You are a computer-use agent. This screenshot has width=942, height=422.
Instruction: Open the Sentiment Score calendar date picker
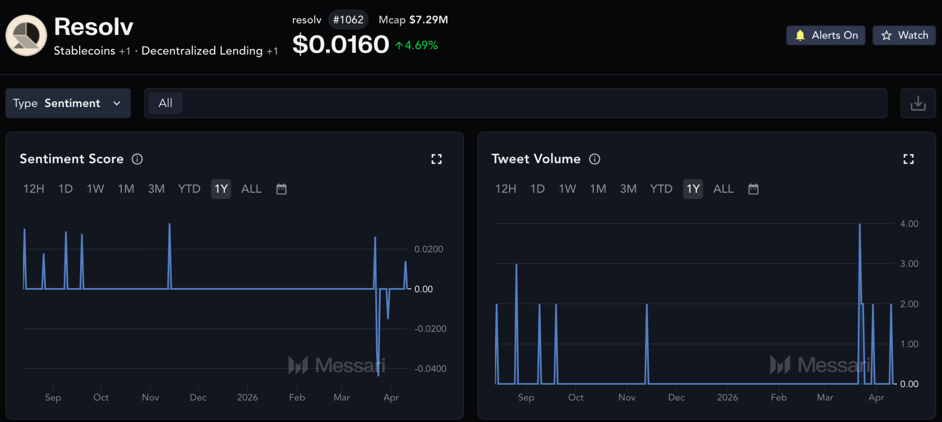tap(281, 189)
